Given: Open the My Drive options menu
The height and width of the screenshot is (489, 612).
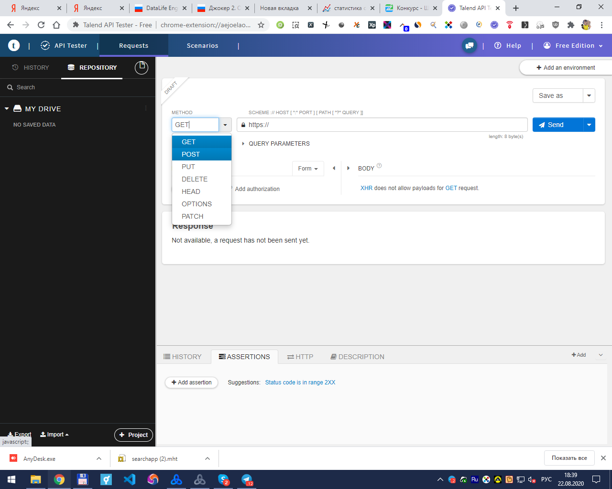Looking at the screenshot, I should click(x=146, y=108).
